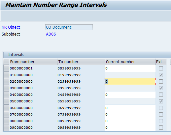Select row 0700000000 using its row selector

click(6, 115)
